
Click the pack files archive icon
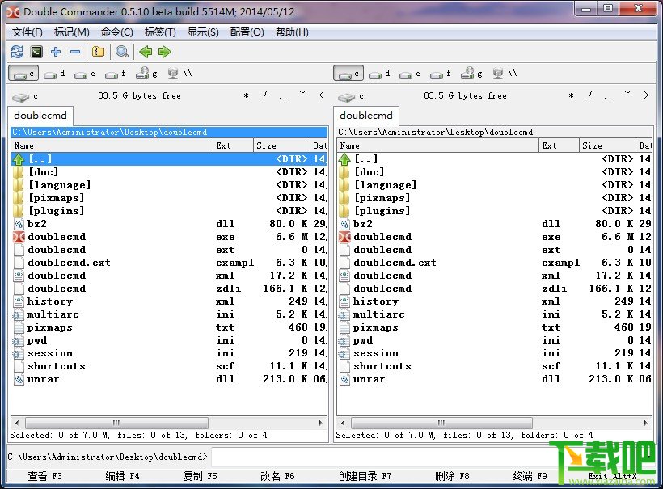coord(98,52)
